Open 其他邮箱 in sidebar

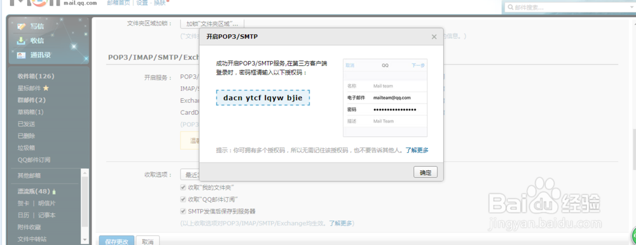[x=29, y=175]
